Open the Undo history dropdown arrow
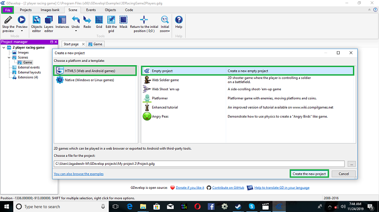This screenshot has width=379, height=212. pos(76,31)
